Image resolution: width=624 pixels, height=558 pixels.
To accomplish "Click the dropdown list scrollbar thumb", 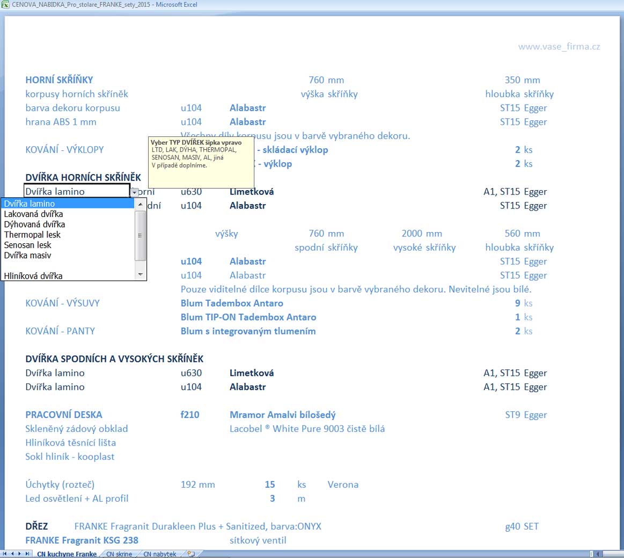I will [140, 235].
